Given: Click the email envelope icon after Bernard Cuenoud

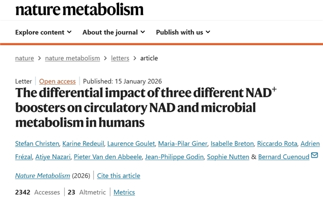Looking at the screenshot, I should point(314,157).
